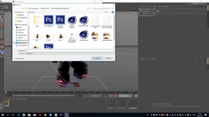Open Texture menu in Material Manager

pos(24,99)
